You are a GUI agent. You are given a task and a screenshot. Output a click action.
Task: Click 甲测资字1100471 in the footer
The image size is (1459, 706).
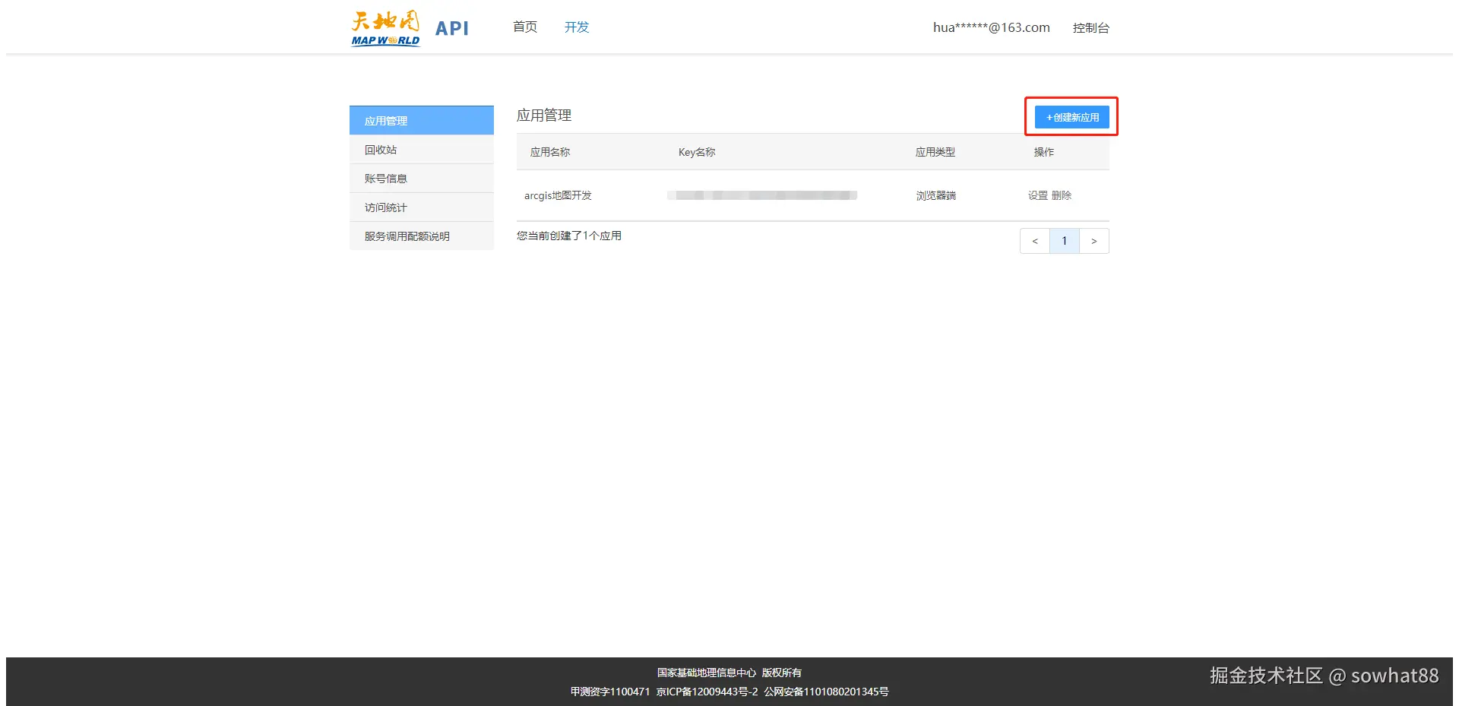pyautogui.click(x=610, y=692)
